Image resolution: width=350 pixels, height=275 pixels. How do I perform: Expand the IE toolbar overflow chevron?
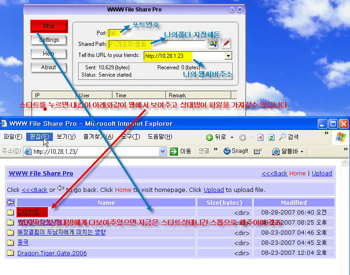[327, 133]
